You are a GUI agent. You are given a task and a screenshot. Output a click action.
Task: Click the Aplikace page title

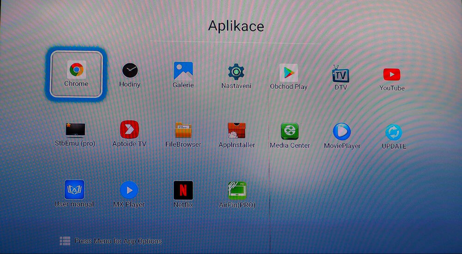point(236,26)
